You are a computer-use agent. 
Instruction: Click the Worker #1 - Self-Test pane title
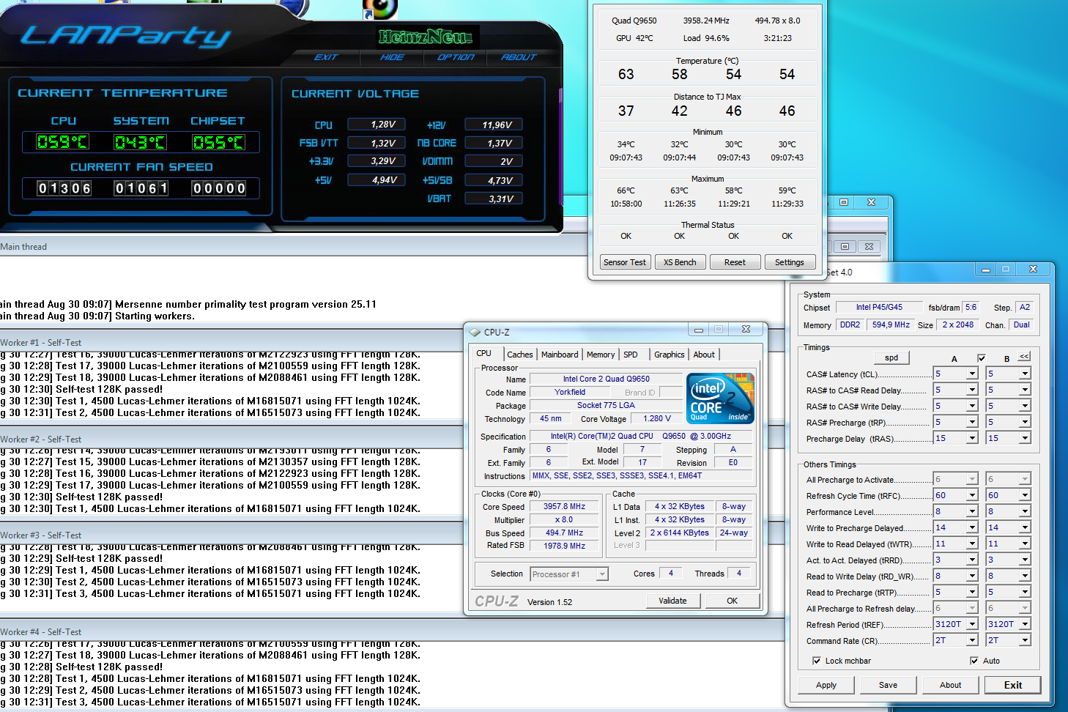(41, 342)
